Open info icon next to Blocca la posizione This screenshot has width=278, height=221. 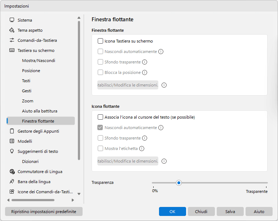click(145, 72)
